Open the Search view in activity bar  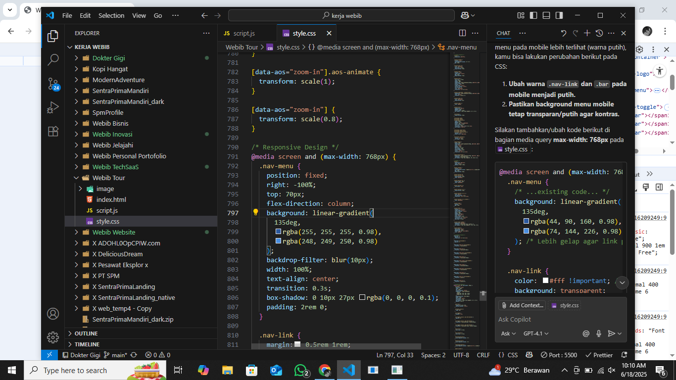pyautogui.click(x=53, y=60)
